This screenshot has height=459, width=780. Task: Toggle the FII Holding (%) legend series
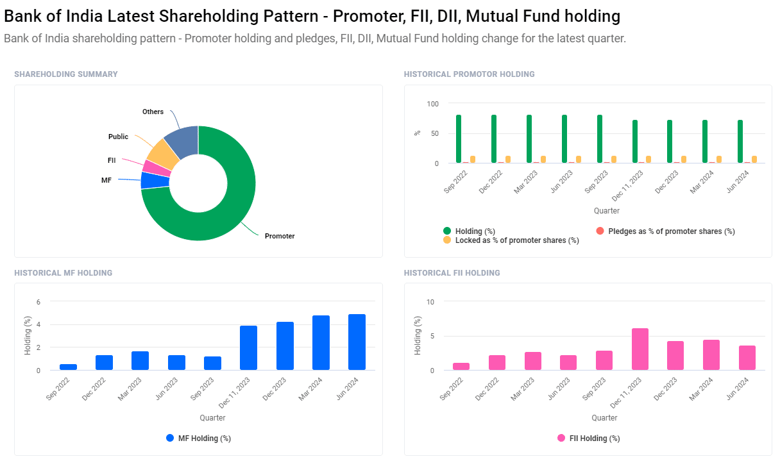tap(589, 438)
